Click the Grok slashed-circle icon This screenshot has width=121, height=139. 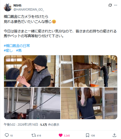[x=110, y=5]
